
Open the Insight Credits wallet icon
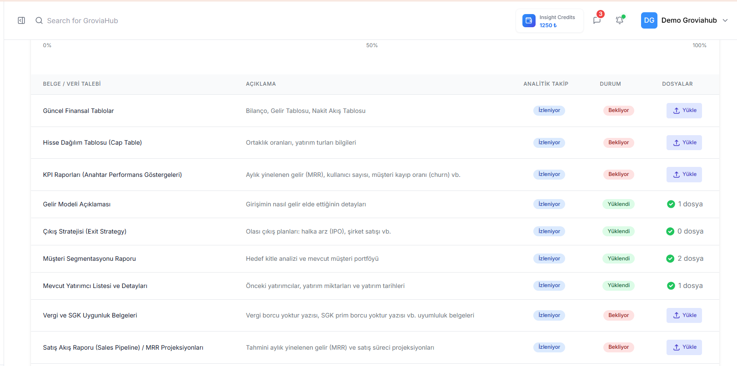(x=529, y=21)
